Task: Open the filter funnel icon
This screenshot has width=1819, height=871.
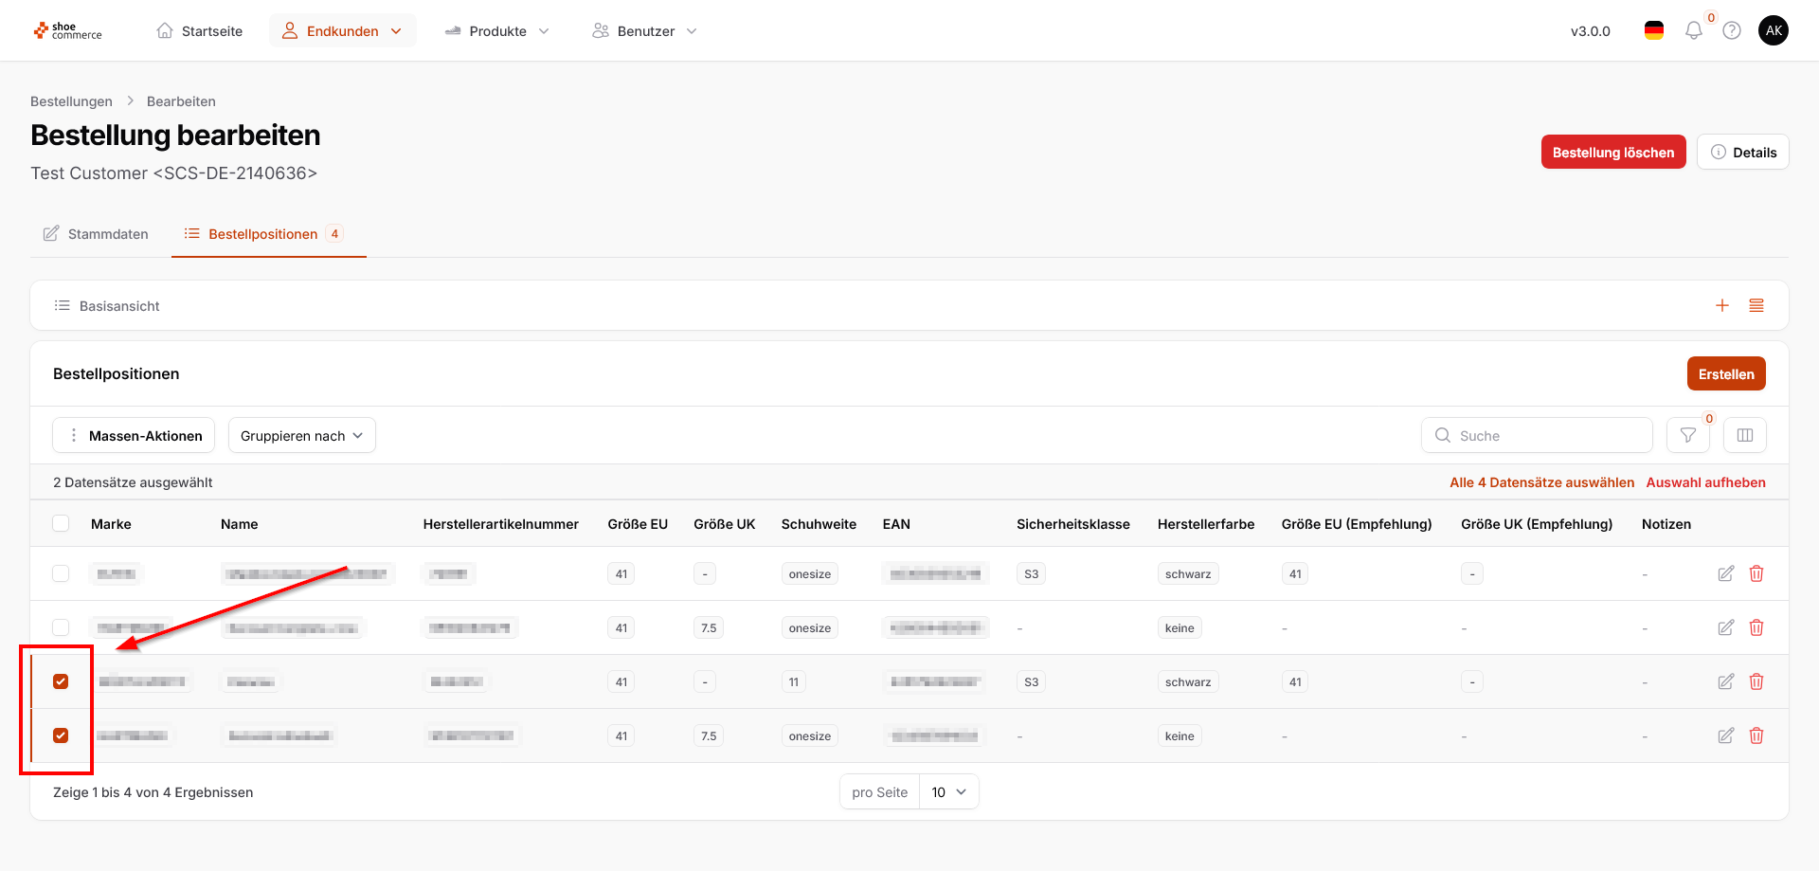Action: [x=1688, y=436]
